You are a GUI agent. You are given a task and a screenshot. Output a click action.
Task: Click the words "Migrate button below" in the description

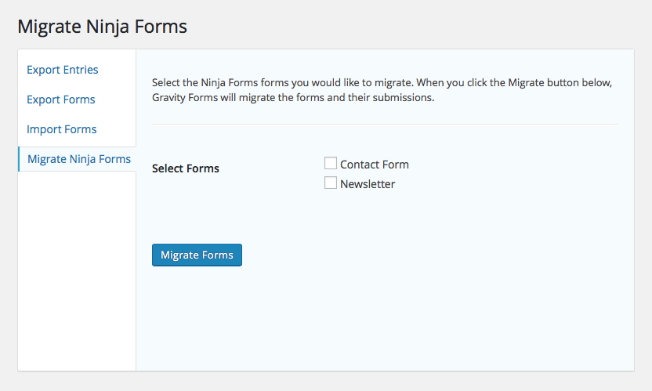pyautogui.click(x=560, y=82)
